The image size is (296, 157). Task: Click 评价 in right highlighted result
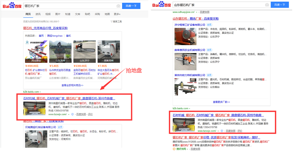coord(240,131)
